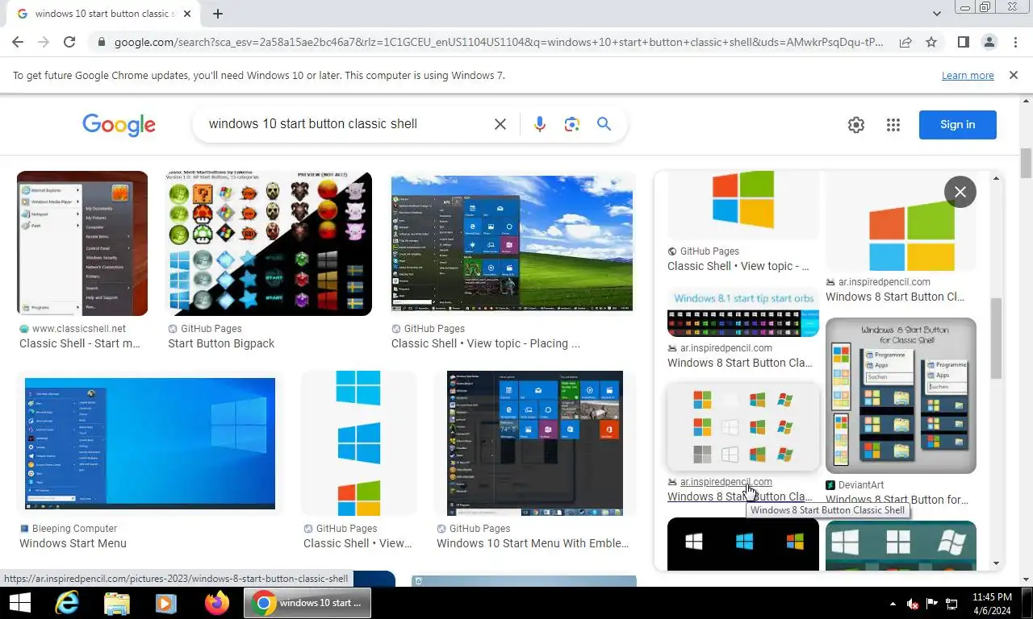Image resolution: width=1033 pixels, height=619 pixels.
Task: Click the ar.inspiredpencil.com hovered source link
Action: pos(726,482)
